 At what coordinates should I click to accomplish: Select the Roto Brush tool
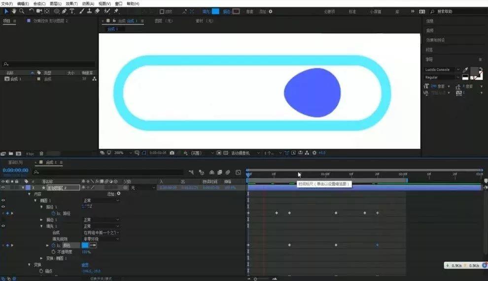tap(107, 11)
